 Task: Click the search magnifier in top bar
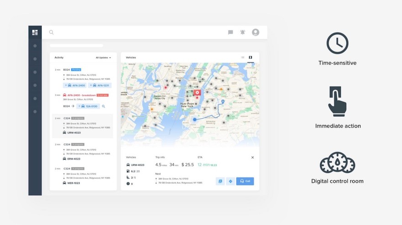coord(52,32)
